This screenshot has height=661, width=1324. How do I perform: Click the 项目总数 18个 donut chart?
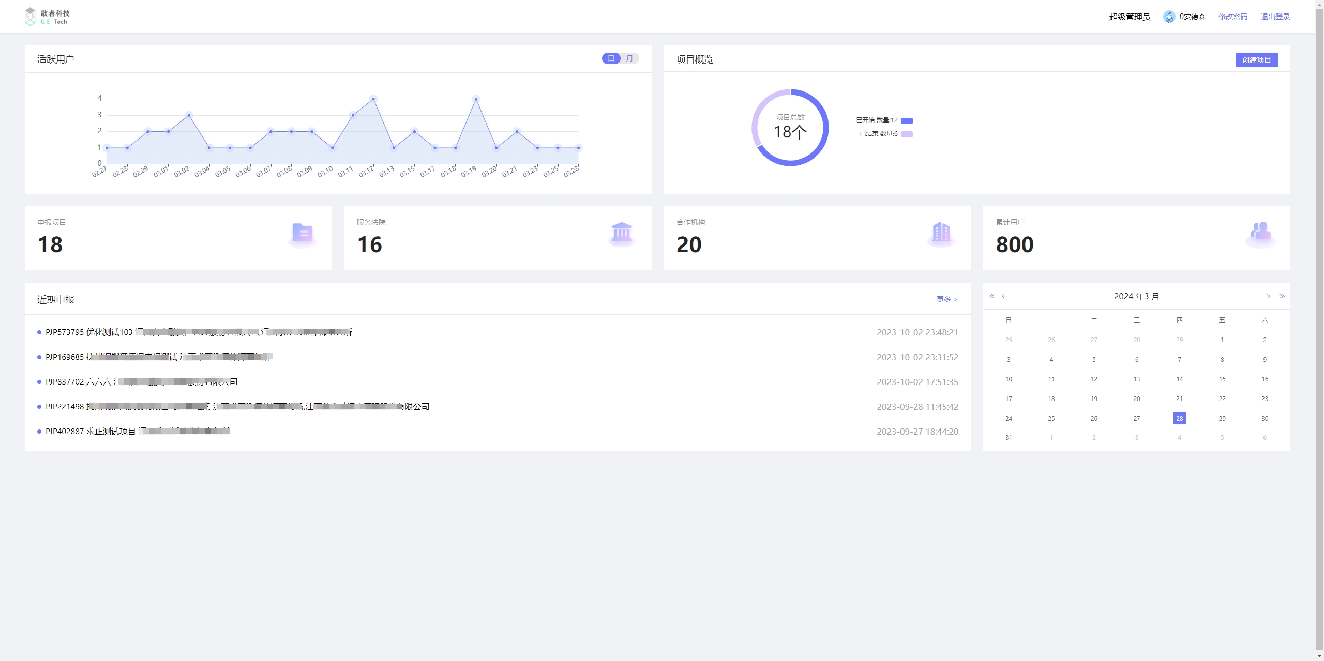pos(790,128)
